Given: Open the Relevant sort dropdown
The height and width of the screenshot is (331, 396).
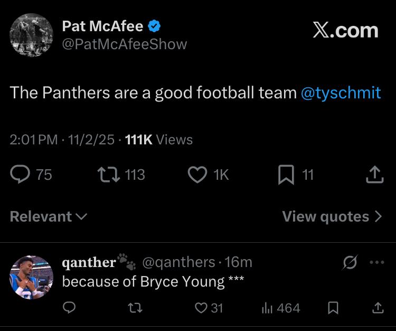Looking at the screenshot, I should [x=49, y=216].
